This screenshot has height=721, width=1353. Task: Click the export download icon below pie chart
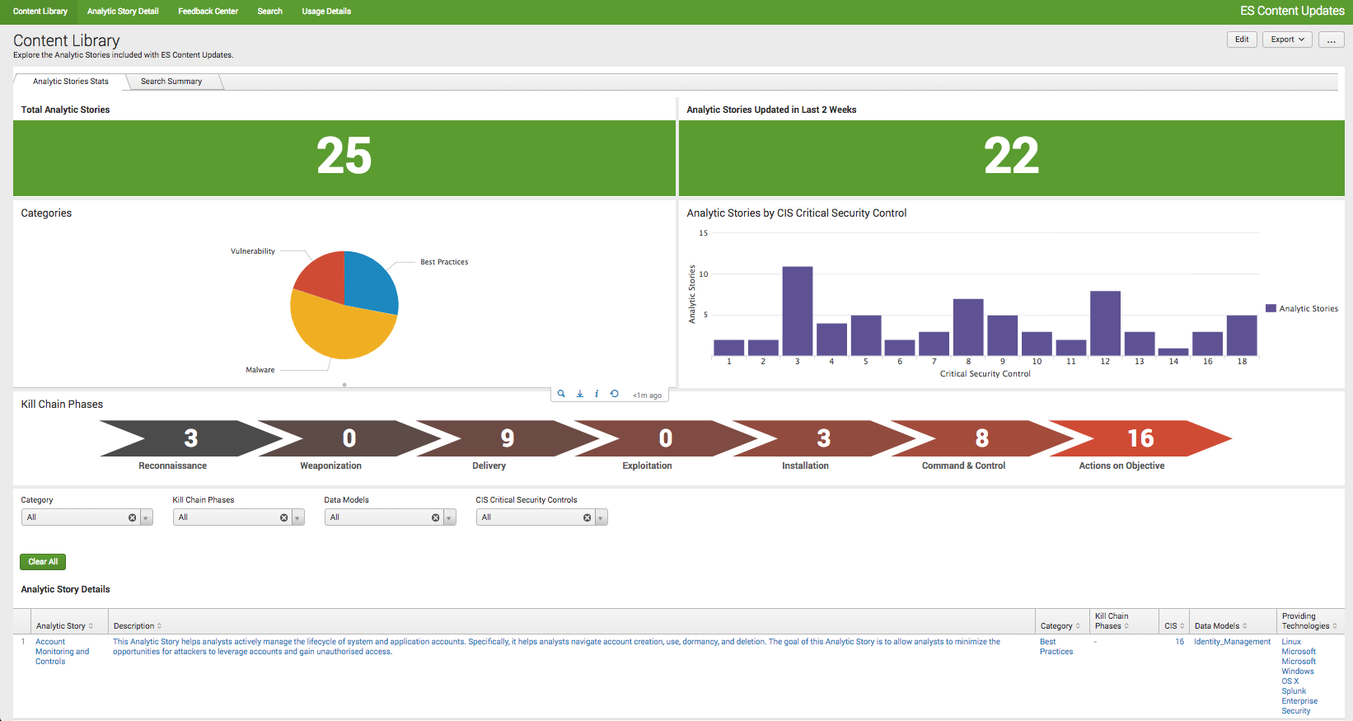coord(579,394)
